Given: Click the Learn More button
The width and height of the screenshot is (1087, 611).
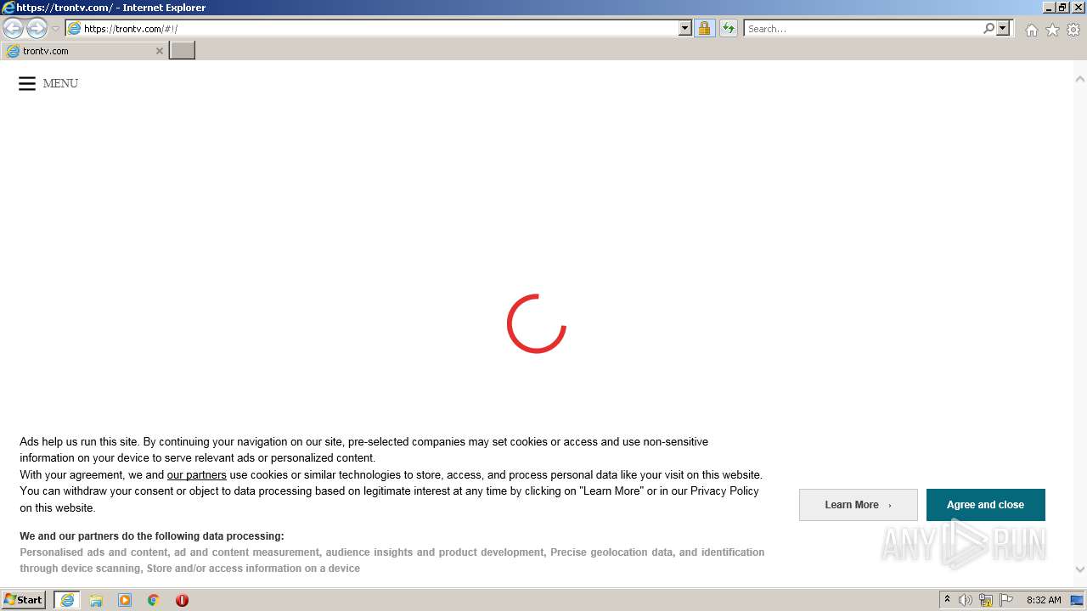Looking at the screenshot, I should click(x=858, y=505).
